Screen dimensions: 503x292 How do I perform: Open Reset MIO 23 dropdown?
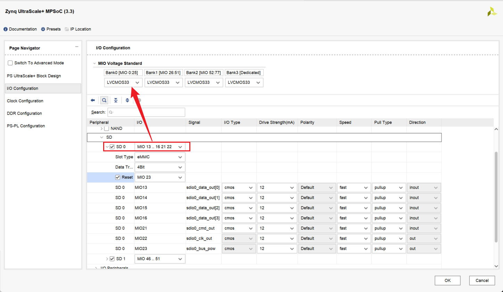tap(160, 177)
